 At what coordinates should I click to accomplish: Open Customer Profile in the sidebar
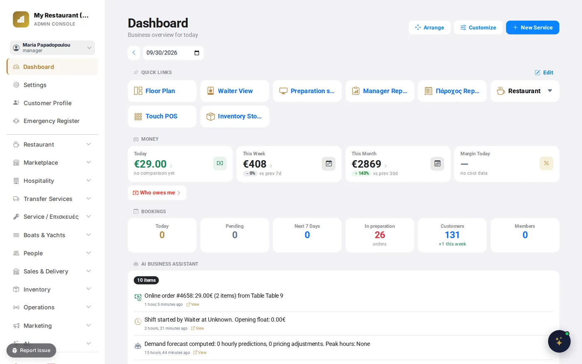point(52,103)
